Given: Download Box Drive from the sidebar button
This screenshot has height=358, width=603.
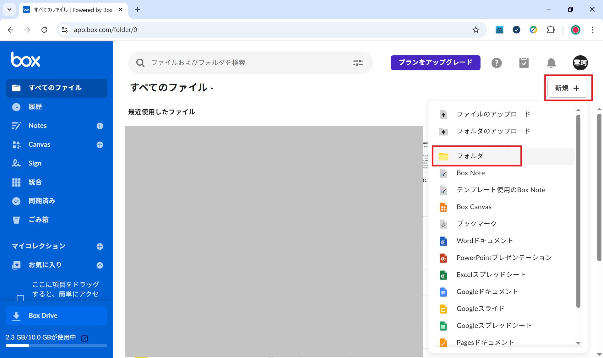Looking at the screenshot, I should click(x=57, y=316).
